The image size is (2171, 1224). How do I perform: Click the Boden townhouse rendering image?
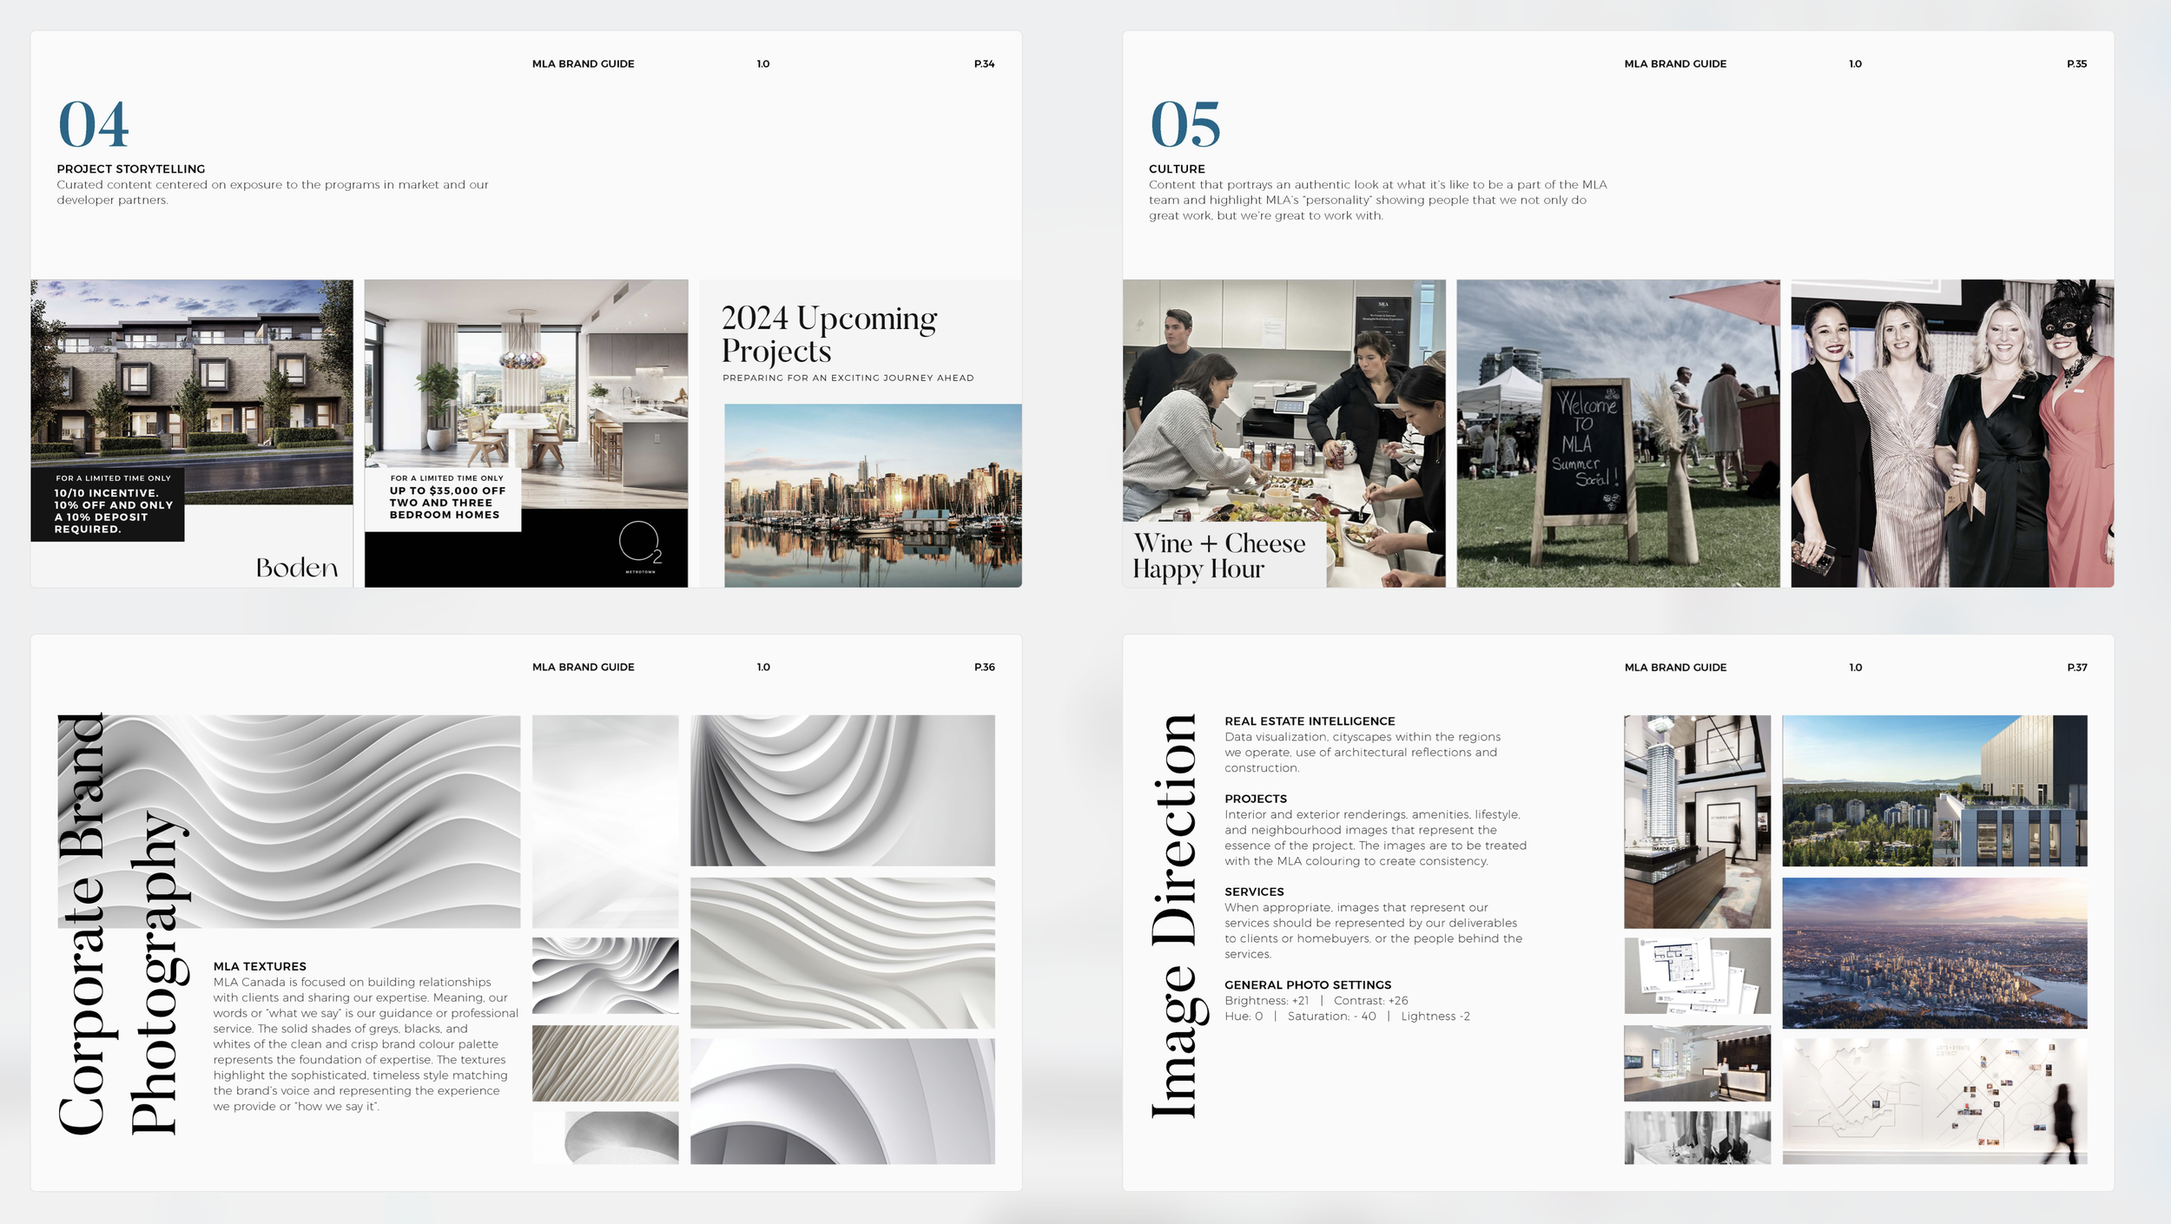click(x=192, y=392)
